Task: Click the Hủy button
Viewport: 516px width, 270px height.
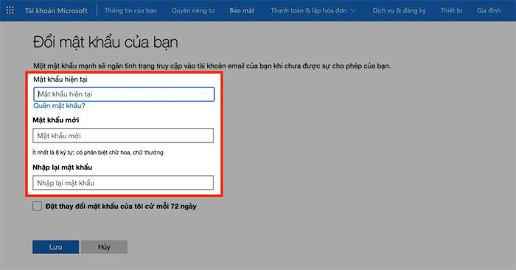Action: coord(104,247)
